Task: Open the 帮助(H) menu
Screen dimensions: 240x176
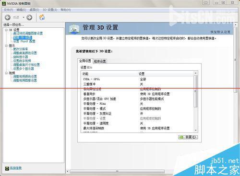Action: coord(66,10)
